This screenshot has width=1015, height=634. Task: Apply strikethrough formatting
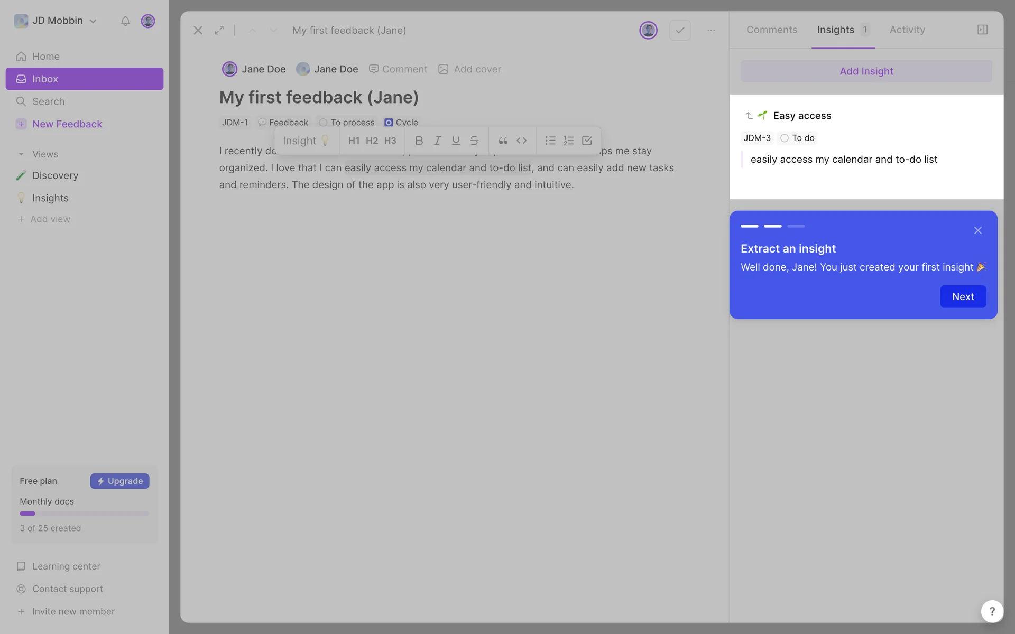tap(474, 141)
